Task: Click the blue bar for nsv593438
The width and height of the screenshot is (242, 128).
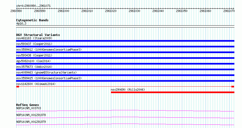Action: [x=125, y=58]
